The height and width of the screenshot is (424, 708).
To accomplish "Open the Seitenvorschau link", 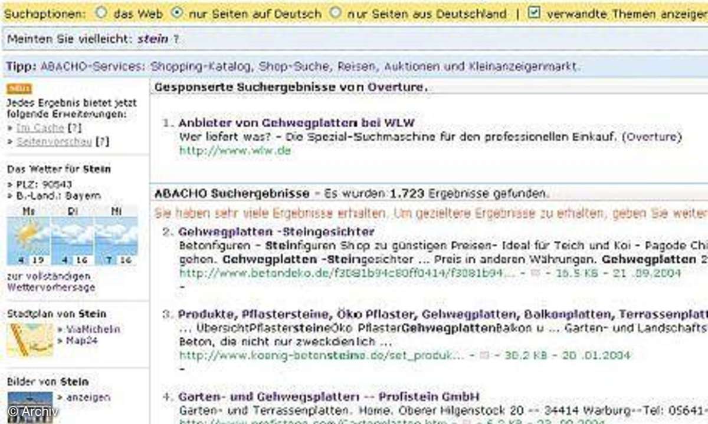I will point(54,141).
